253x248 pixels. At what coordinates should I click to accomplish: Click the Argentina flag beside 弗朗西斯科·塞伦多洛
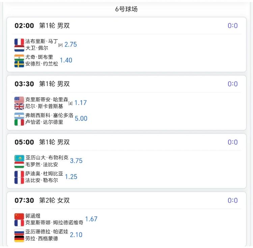pyautogui.click(x=19, y=116)
